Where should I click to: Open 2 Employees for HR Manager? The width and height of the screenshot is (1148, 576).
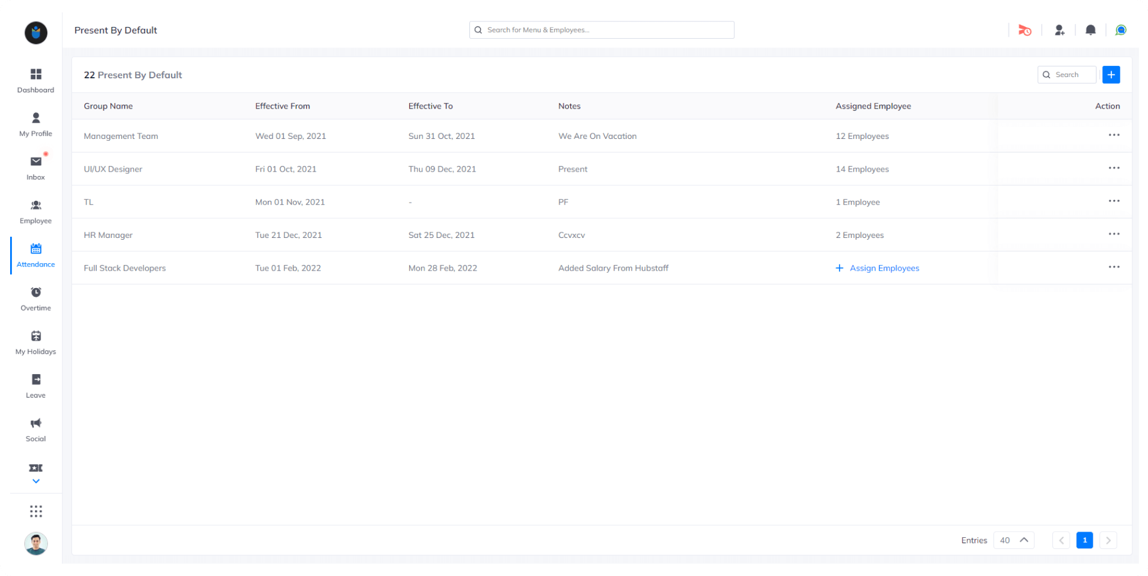coord(860,235)
